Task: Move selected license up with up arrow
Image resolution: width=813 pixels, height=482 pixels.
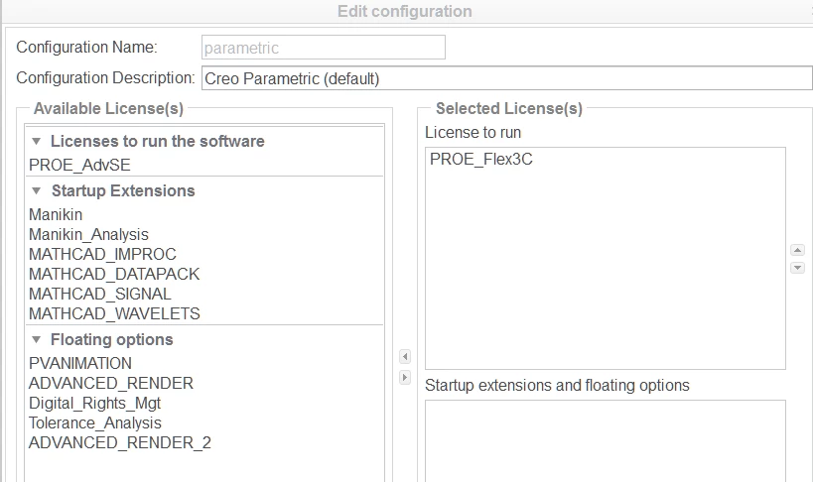Action: (797, 250)
